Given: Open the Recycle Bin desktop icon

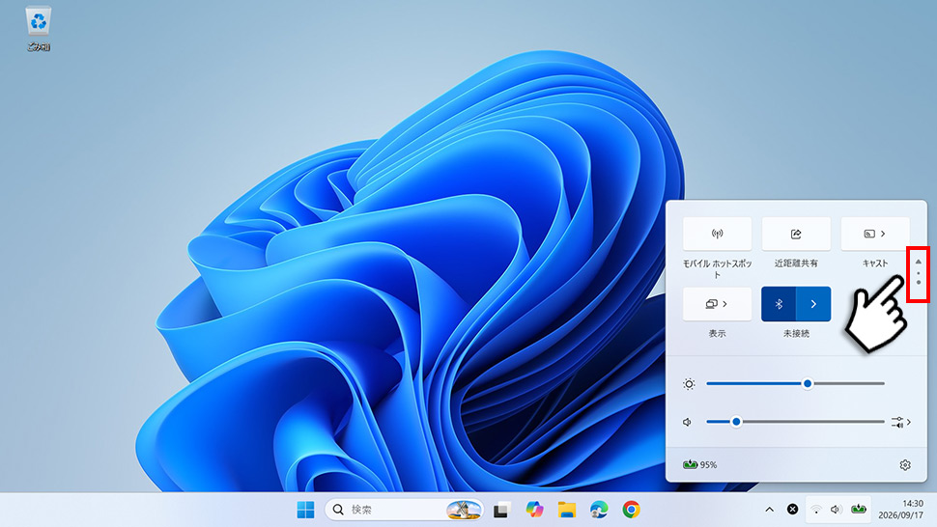Looking at the screenshot, I should [39, 28].
